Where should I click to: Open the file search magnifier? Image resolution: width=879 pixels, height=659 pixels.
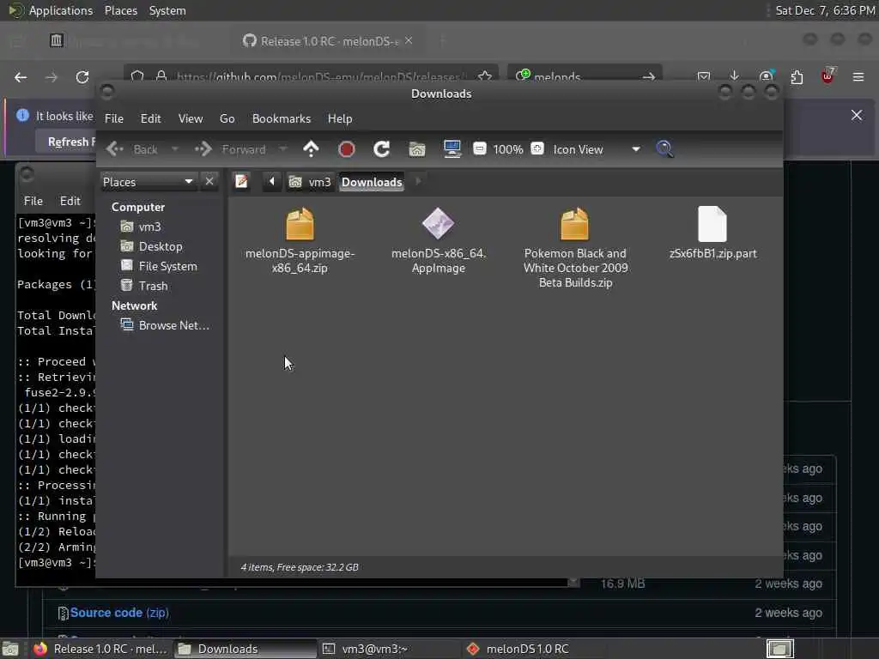click(x=665, y=149)
